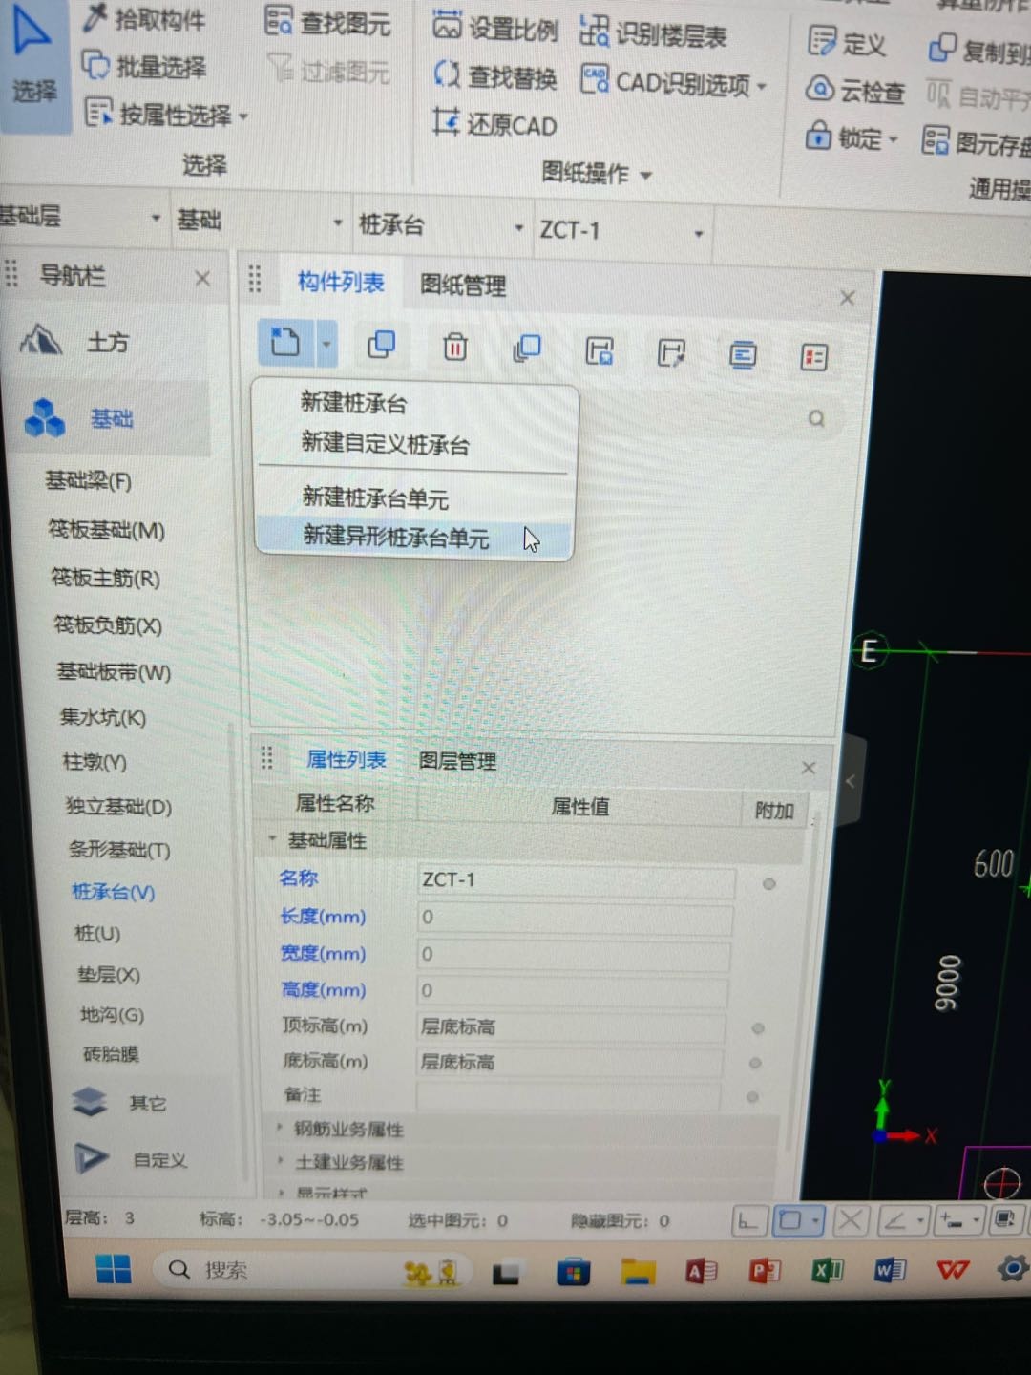Viewport: 1031px width, 1375px height.
Task: Click the 长度(mm) value field
Action: coord(576,918)
